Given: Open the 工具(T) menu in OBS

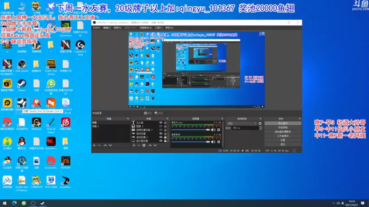Looking at the screenshot, I should pyautogui.click(x=158, y=28).
